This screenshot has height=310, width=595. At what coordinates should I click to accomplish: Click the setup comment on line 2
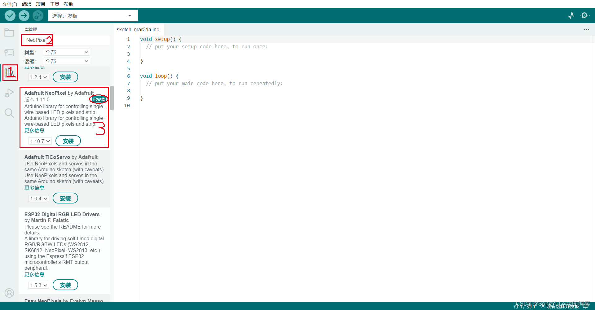[207, 46]
